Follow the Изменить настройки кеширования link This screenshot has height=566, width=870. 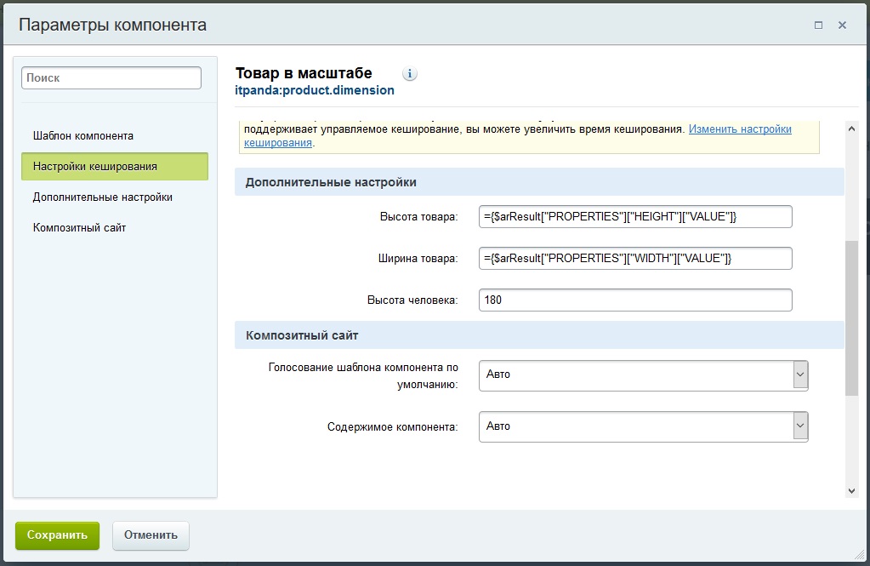click(739, 129)
